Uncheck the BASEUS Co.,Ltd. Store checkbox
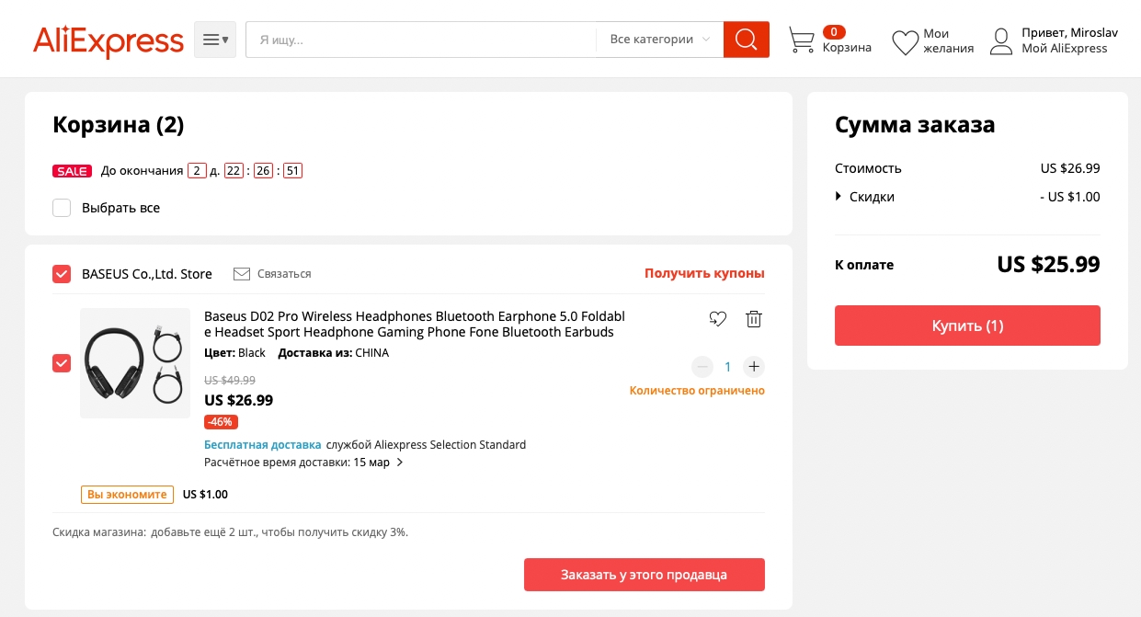The width and height of the screenshot is (1141, 617). pos(62,274)
